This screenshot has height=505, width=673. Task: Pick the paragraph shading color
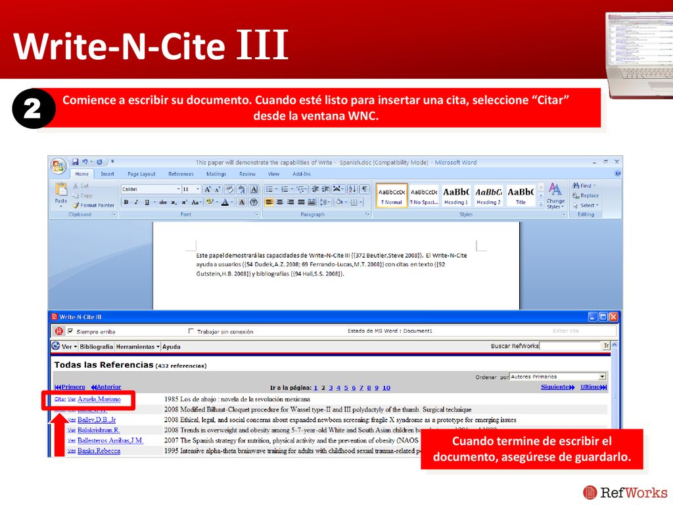(340, 202)
